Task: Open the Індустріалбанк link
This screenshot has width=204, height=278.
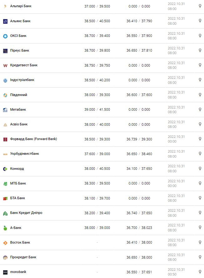Action: click(x=22, y=80)
